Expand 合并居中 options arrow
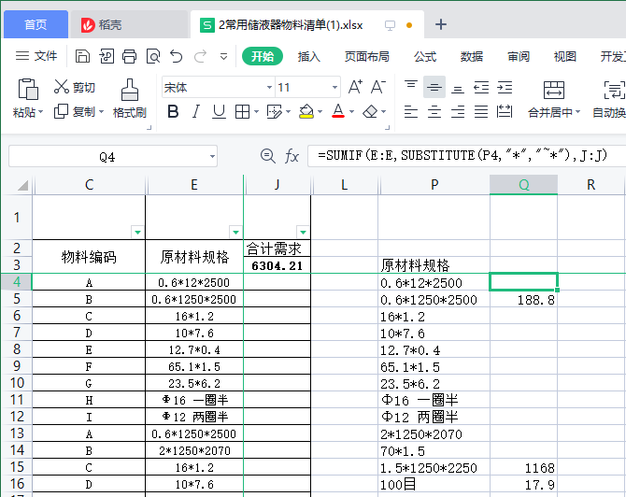 click(577, 112)
